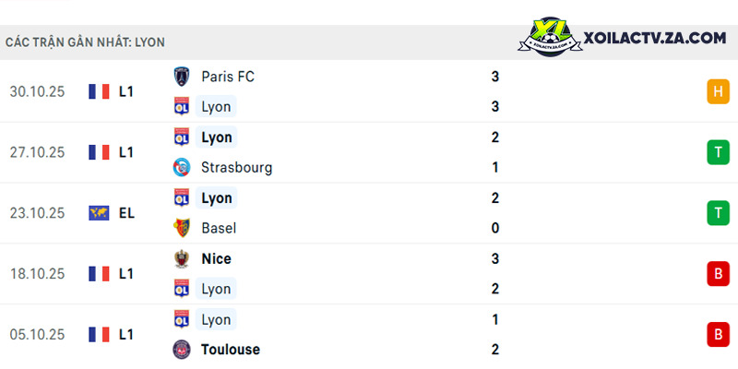Viewport: 738px width, 369px height.
Task: Open the 18.10.25 Nice vs Lyon match row
Action: coord(369,274)
